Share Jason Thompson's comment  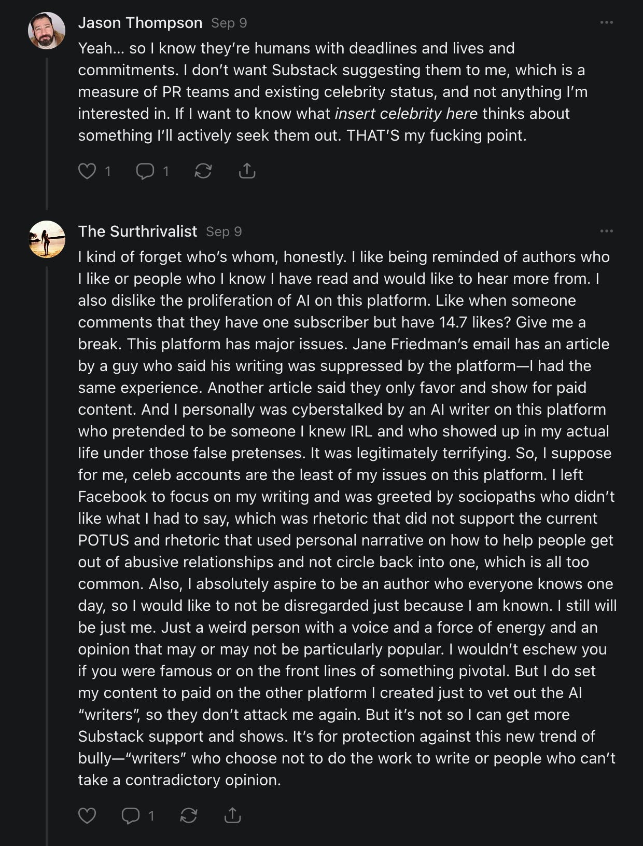pos(247,171)
